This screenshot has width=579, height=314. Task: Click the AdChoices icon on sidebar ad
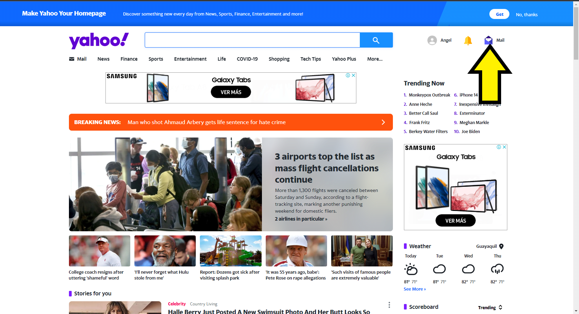click(499, 147)
